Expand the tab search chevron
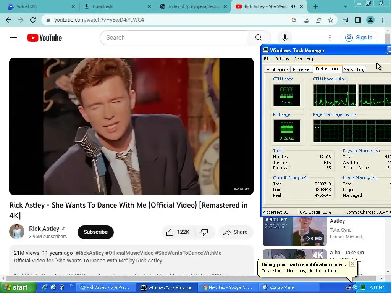 (345, 6)
